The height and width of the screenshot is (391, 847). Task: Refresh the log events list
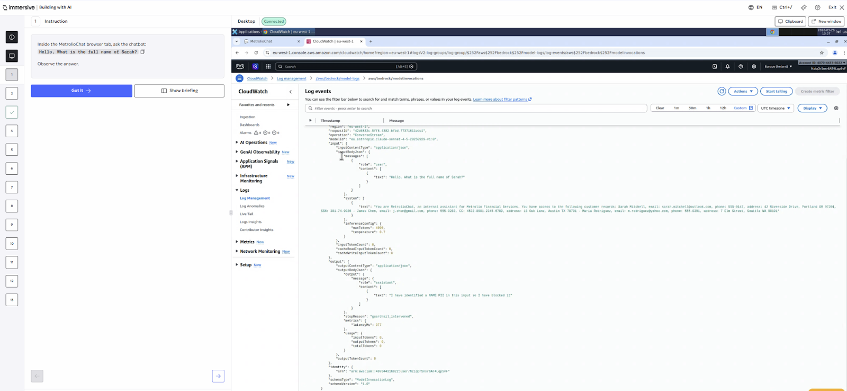point(722,91)
